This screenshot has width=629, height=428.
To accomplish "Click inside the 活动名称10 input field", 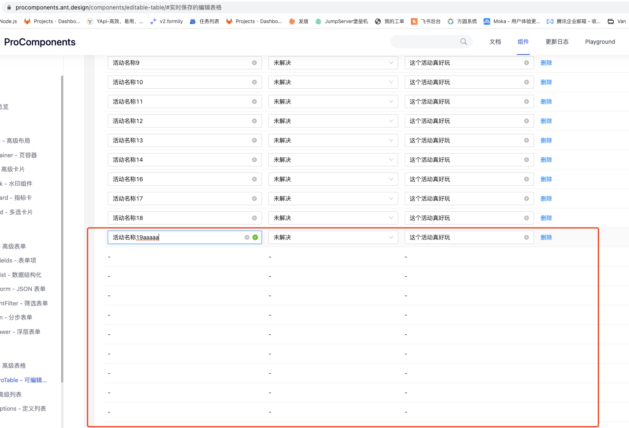I will [182, 82].
